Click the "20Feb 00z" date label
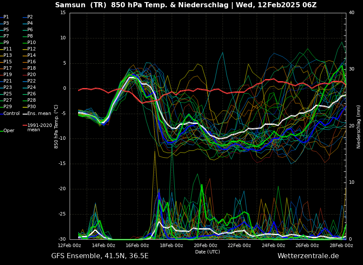This screenshot has width=363, height=265. pyautogui.click(x=206, y=245)
